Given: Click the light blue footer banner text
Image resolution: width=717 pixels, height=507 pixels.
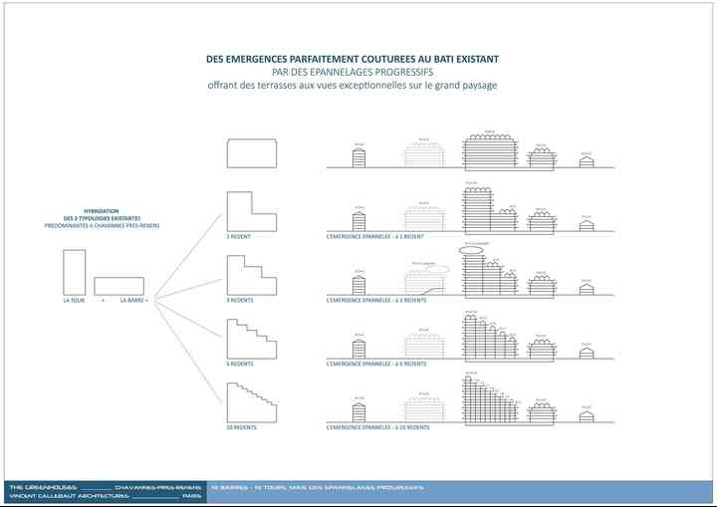Looking at the screenshot, I should 319,487.
